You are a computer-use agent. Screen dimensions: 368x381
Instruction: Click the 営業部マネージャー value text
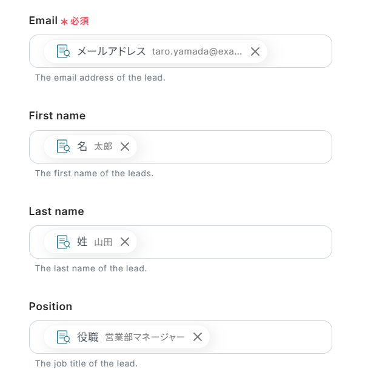145,337
